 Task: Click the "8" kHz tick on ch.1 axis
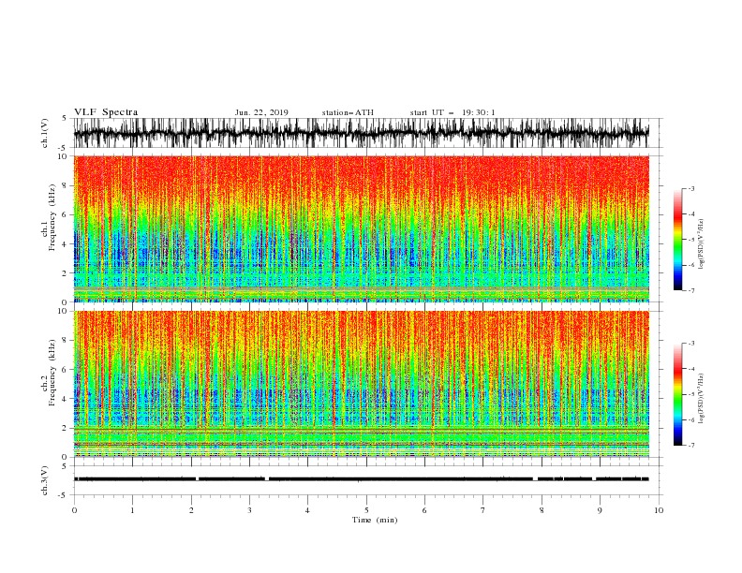click(x=66, y=185)
